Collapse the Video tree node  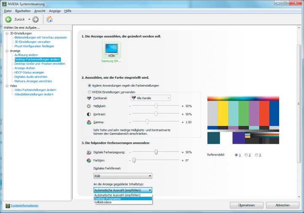pyautogui.click(x=7, y=86)
